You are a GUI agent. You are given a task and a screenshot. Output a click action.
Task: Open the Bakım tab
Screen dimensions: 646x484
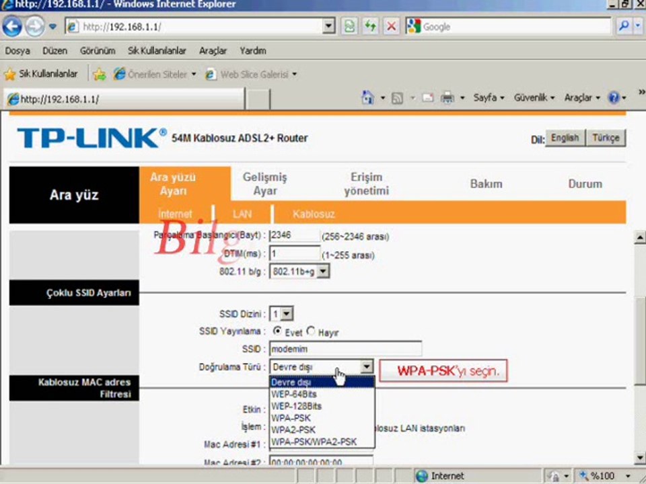click(486, 184)
